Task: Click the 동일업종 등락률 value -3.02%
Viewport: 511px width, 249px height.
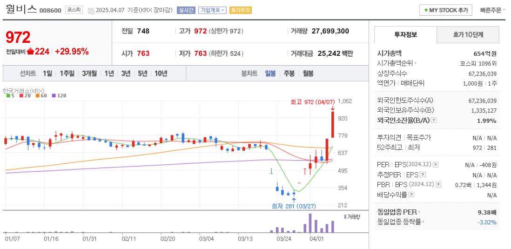Action: point(488,222)
